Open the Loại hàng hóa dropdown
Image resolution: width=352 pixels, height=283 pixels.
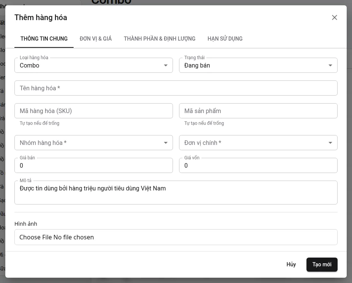[94, 65]
